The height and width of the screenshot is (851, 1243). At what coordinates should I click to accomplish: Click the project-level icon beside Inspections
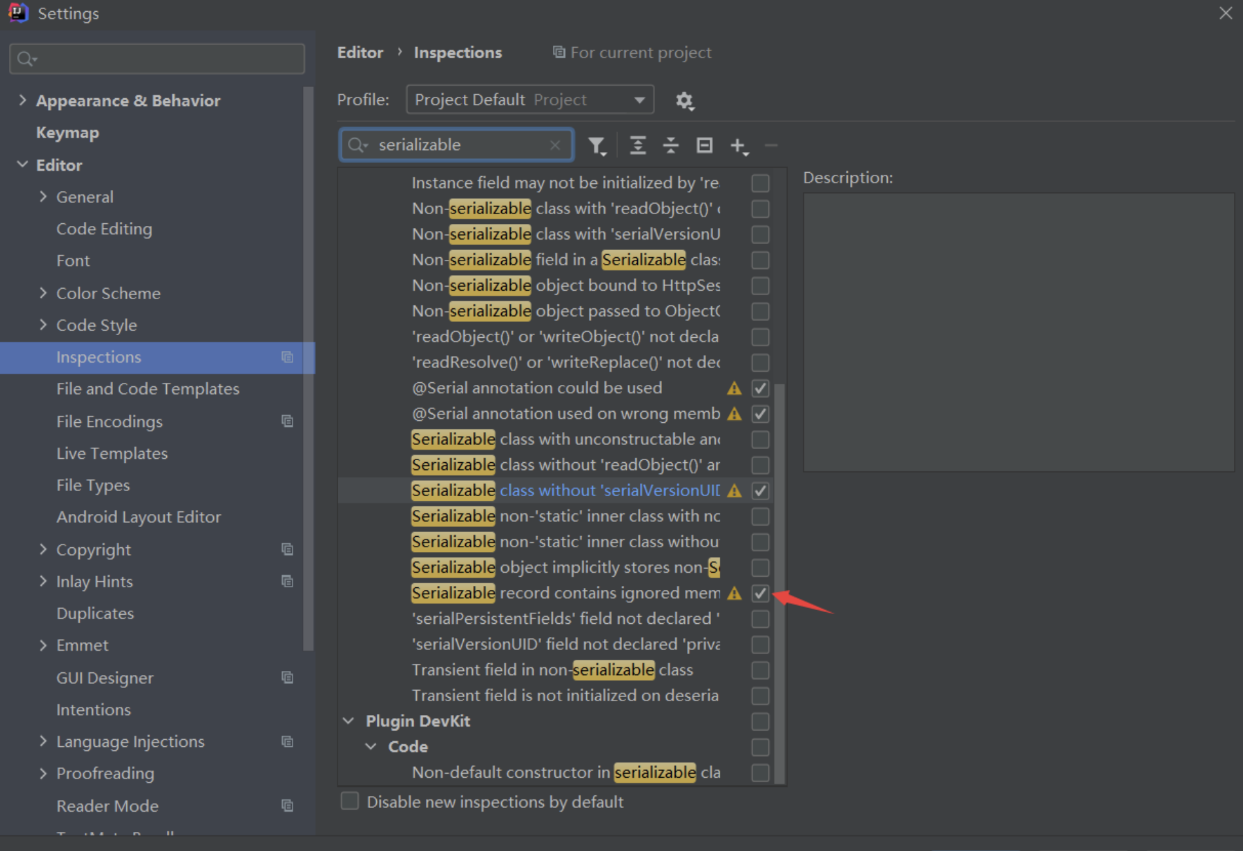click(287, 357)
